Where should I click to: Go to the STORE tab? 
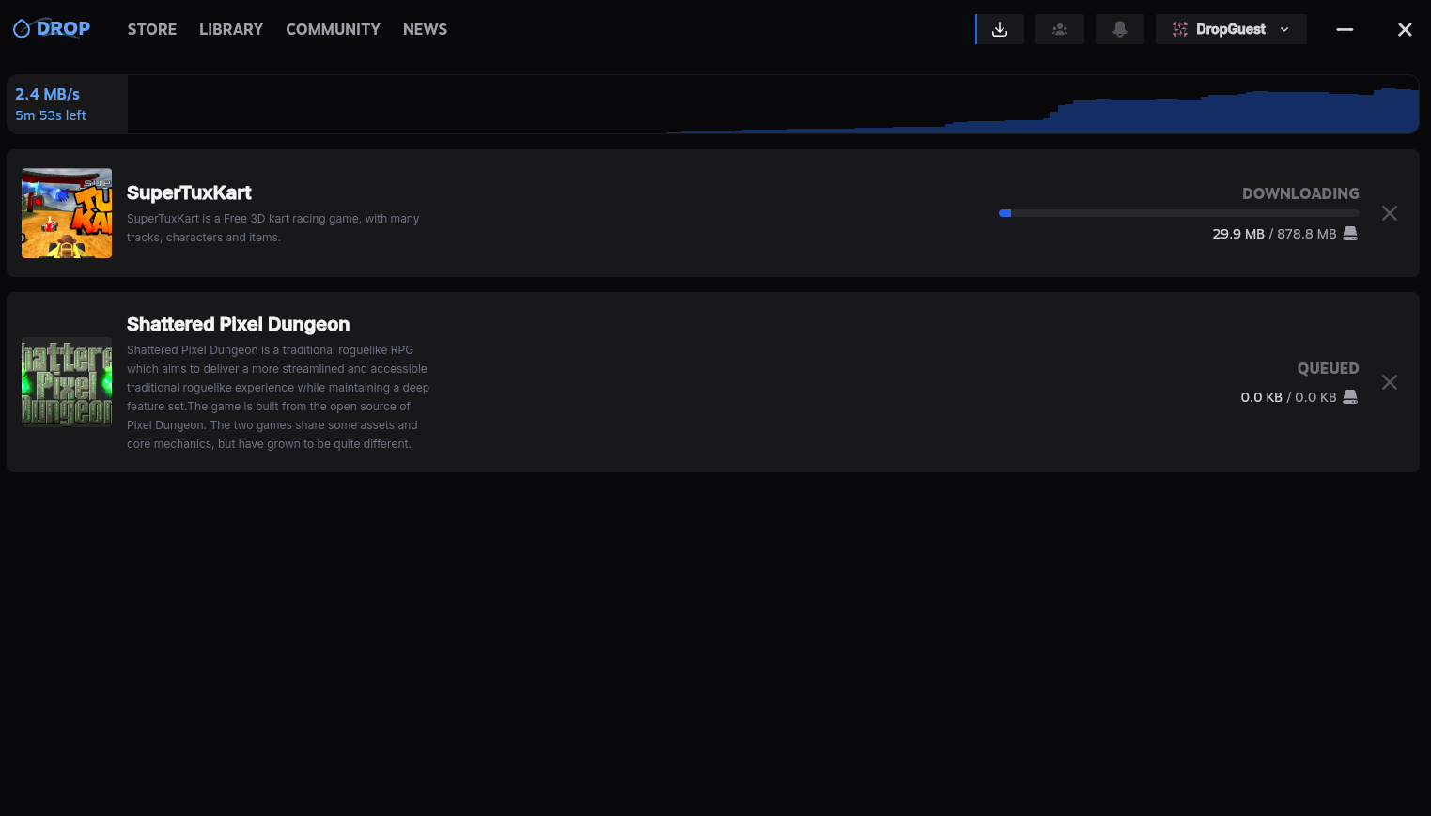[152, 29]
